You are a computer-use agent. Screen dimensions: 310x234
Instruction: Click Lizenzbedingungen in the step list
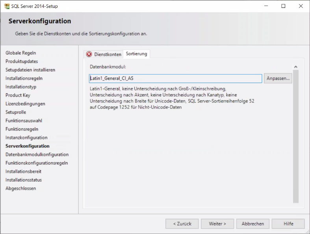[x=25, y=104]
